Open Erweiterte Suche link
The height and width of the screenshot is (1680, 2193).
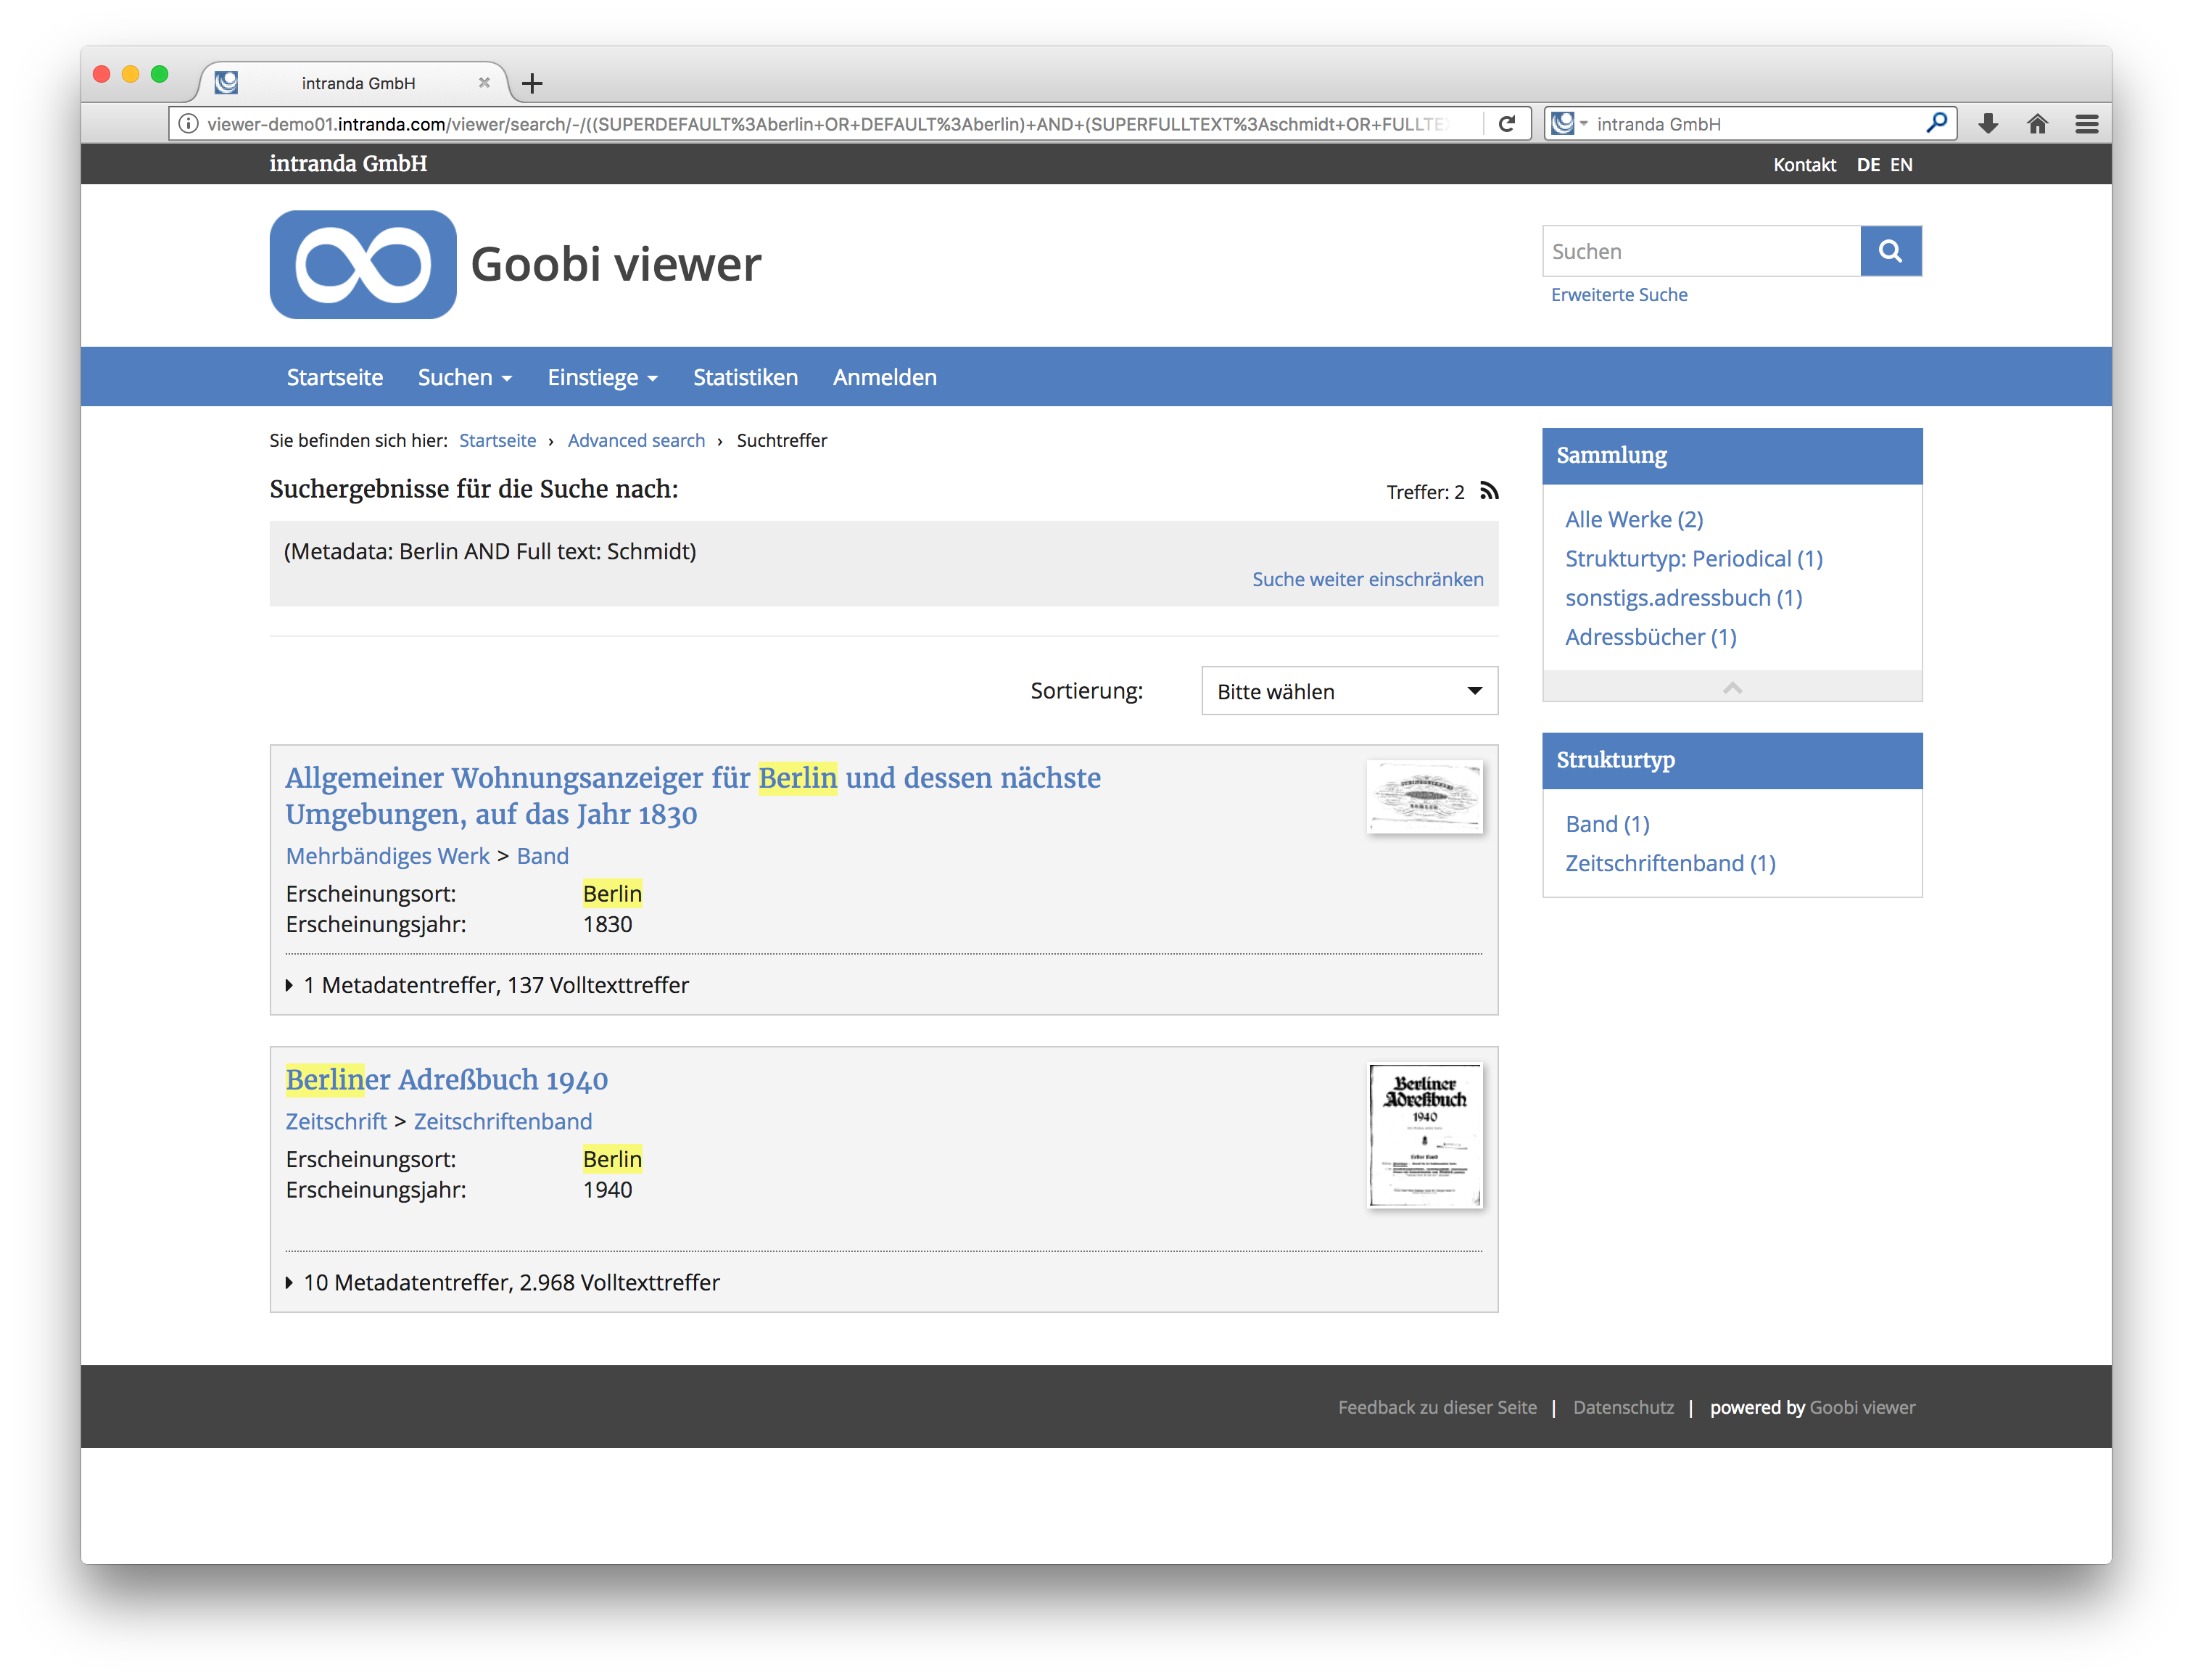pyautogui.click(x=1618, y=294)
